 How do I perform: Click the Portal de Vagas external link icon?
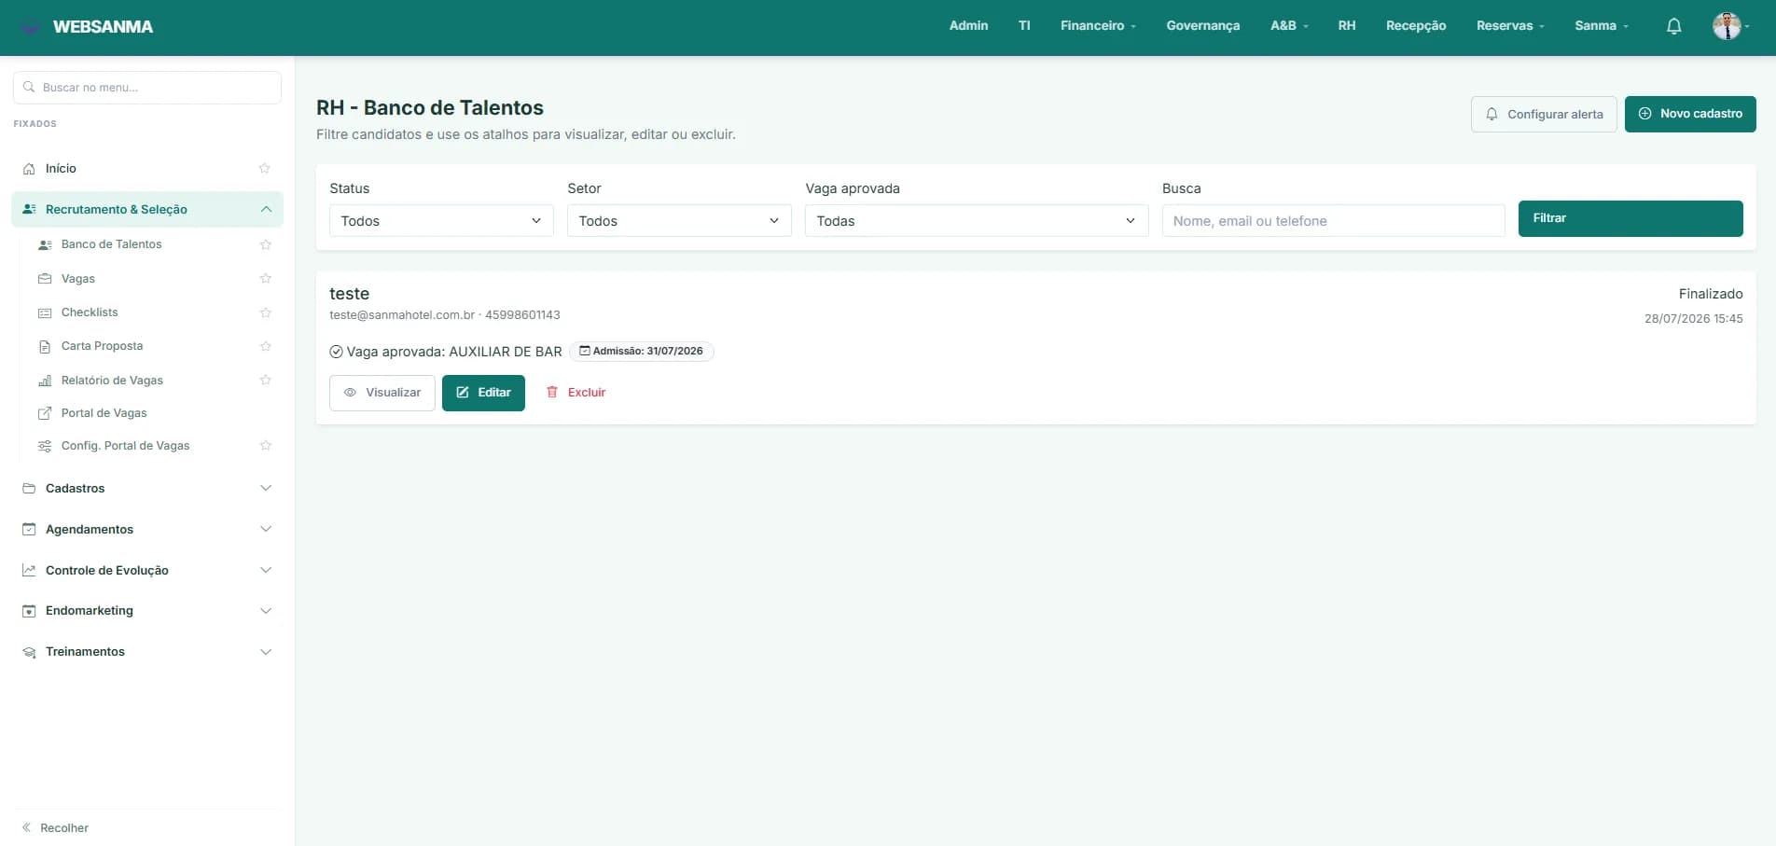click(45, 413)
